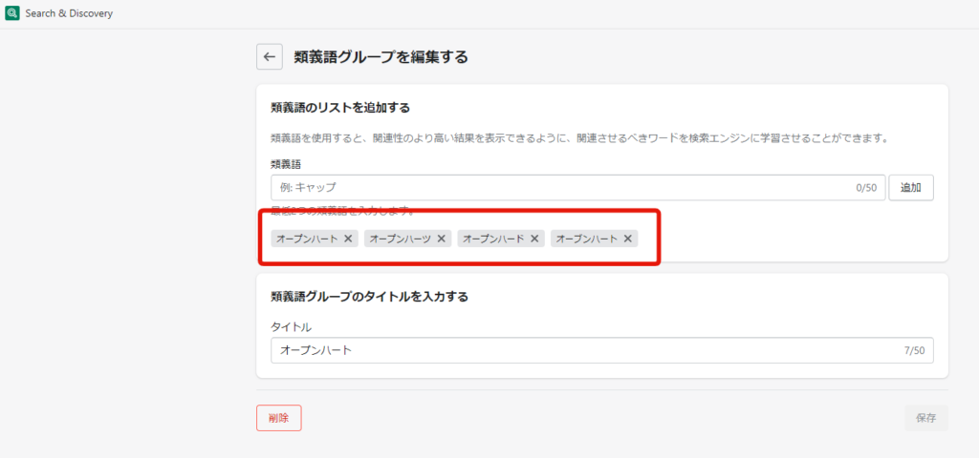Click the 7/50 title character counter
979x458 pixels.
point(914,351)
